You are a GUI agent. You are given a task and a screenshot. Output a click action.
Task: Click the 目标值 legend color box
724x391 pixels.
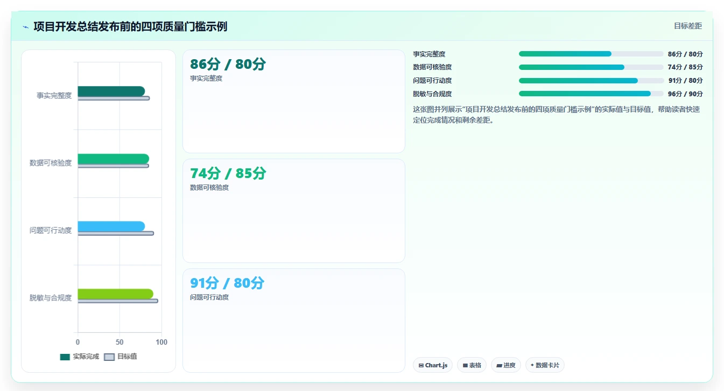109,357
